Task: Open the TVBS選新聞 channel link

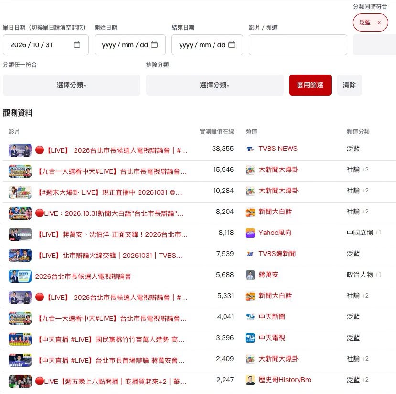Action: coord(277,254)
